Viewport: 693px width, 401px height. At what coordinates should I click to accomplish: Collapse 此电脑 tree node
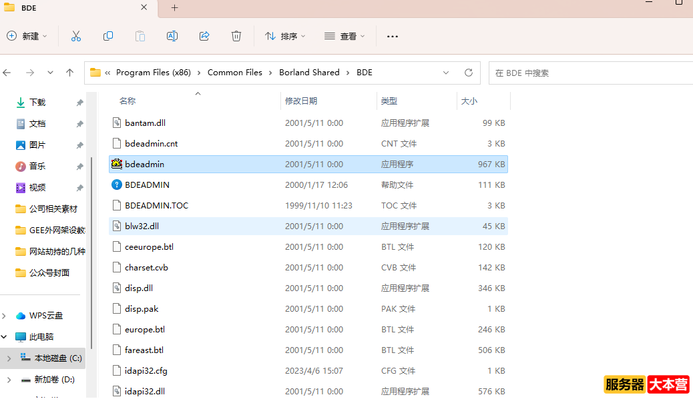[4, 337]
